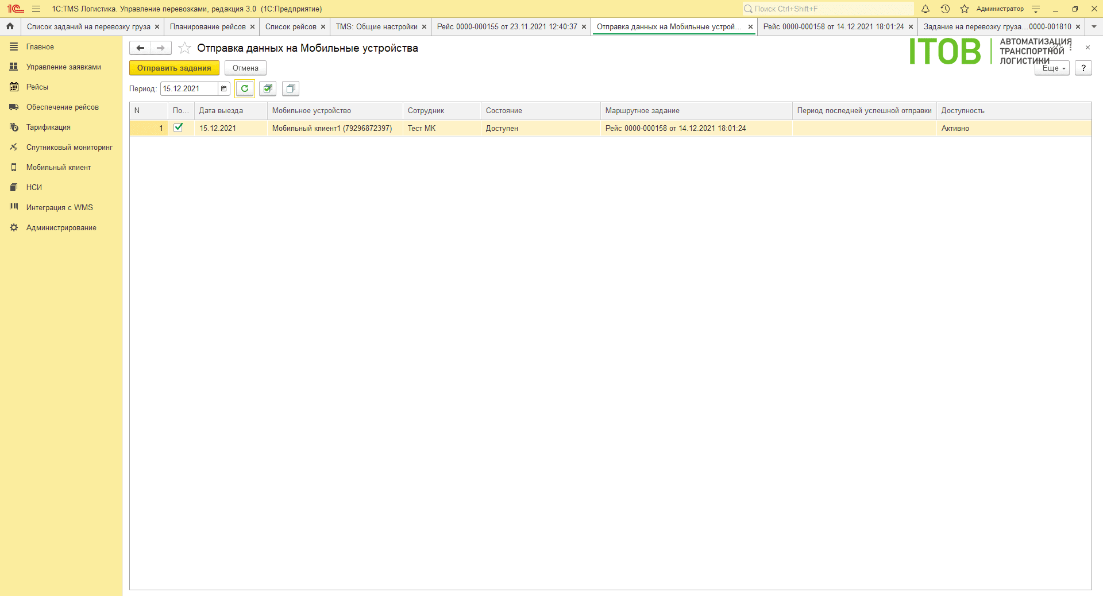The height and width of the screenshot is (596, 1103).
Task: Switch to Задание на перевозку груза tab
Action: coord(997,26)
